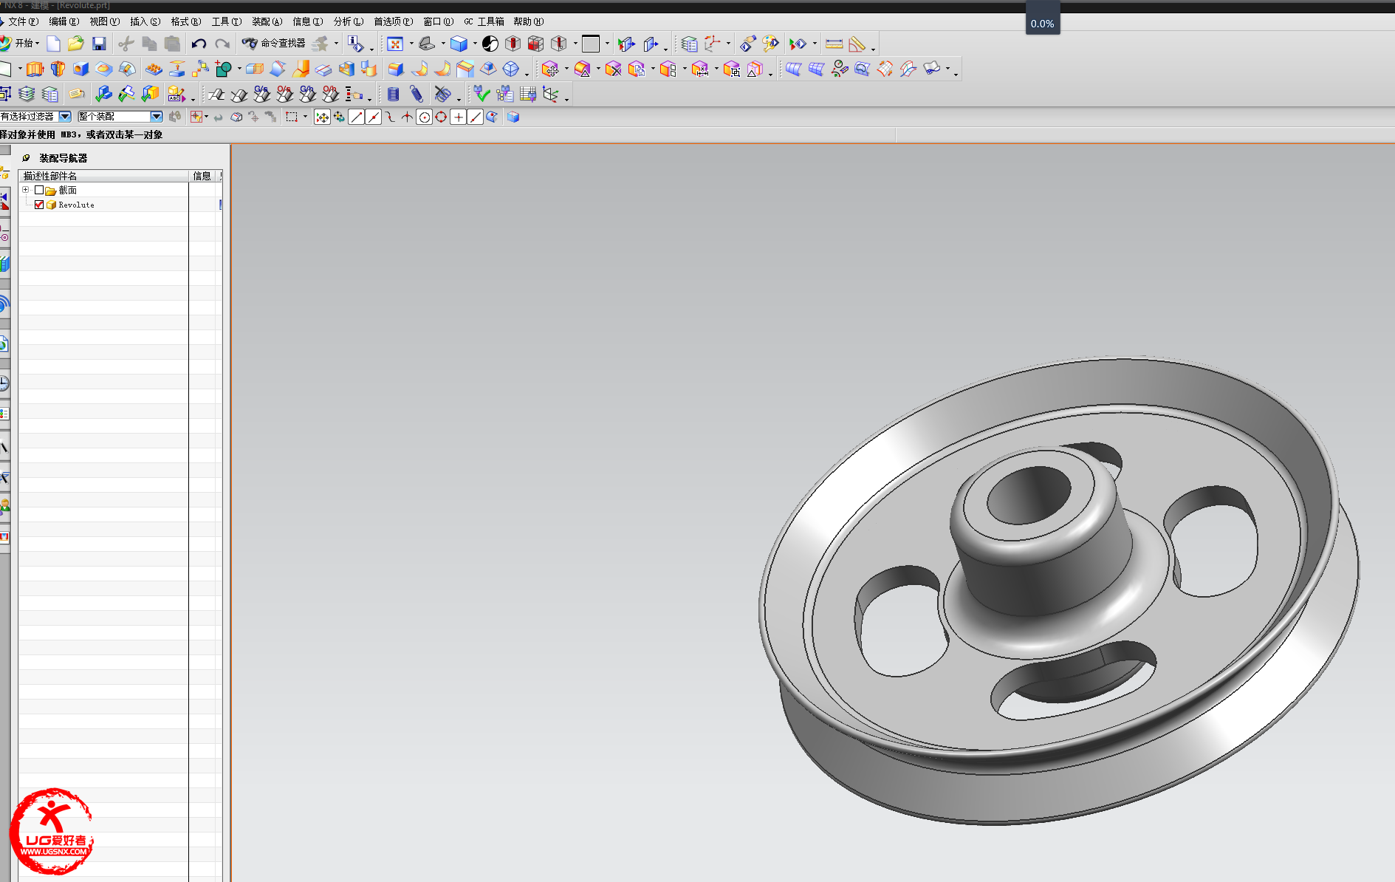The width and height of the screenshot is (1395, 882).
Task: Redo the last undone action
Action: point(222,44)
